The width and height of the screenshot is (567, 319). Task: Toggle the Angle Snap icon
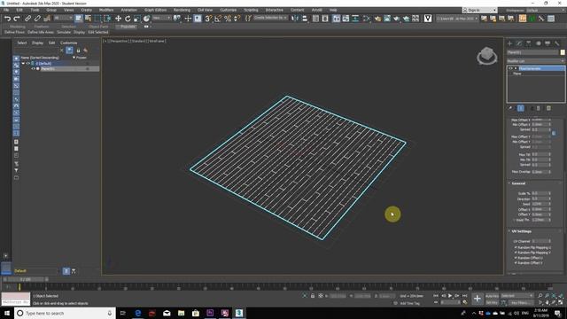tap(218, 19)
